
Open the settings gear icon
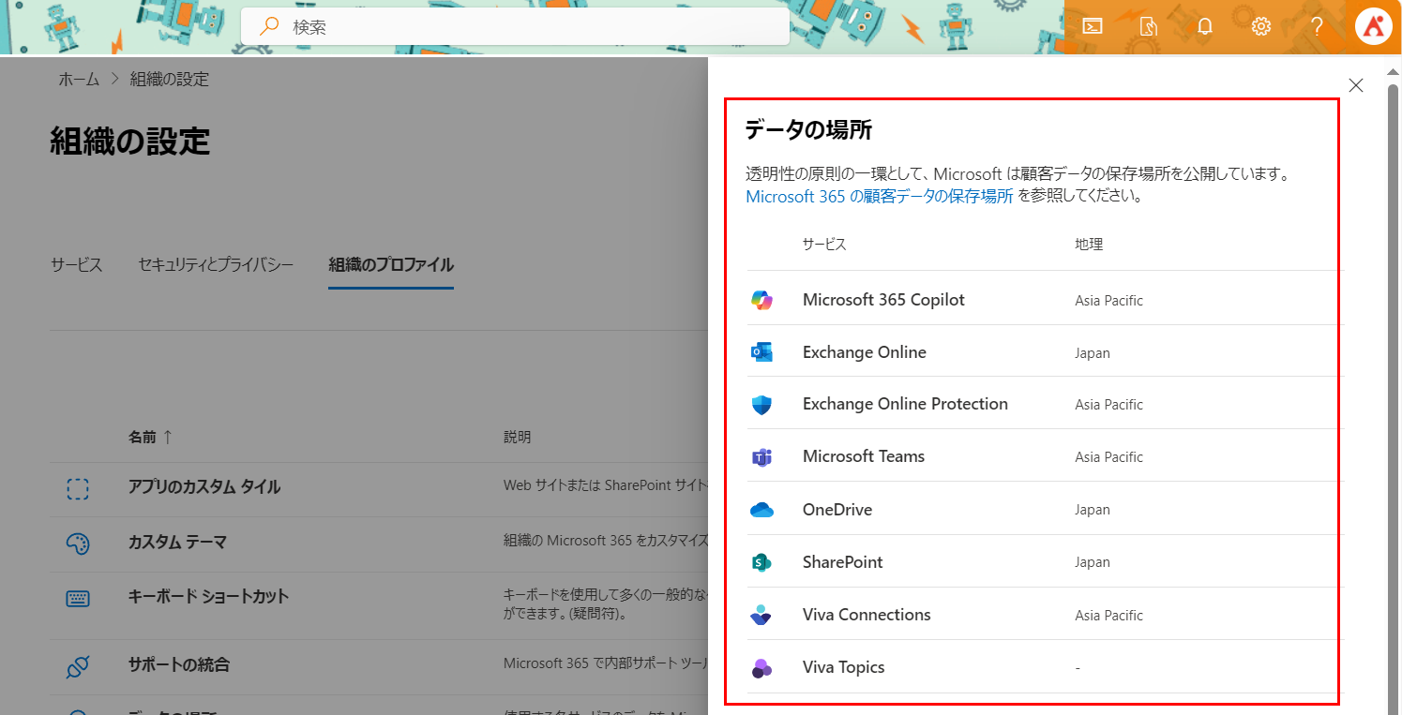tap(1261, 27)
